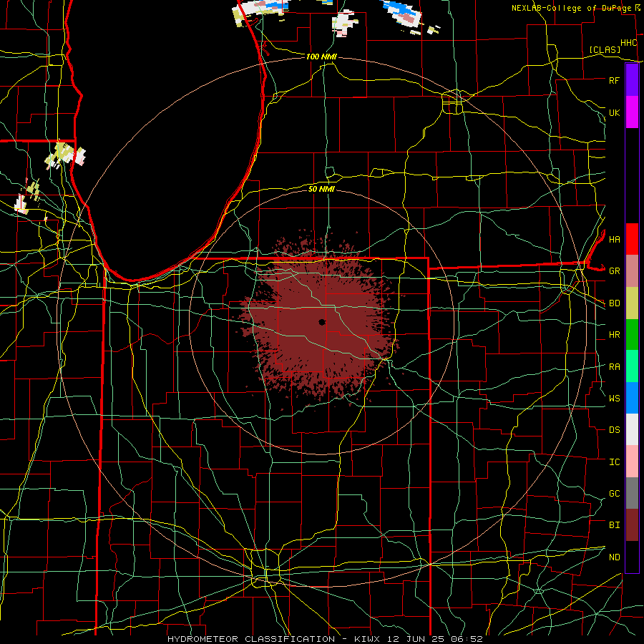This screenshot has width=644, height=644.
Task: Click the GC legend label
Action: (x=614, y=494)
